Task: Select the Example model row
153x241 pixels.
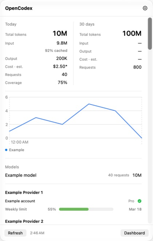Action: click(x=73, y=175)
